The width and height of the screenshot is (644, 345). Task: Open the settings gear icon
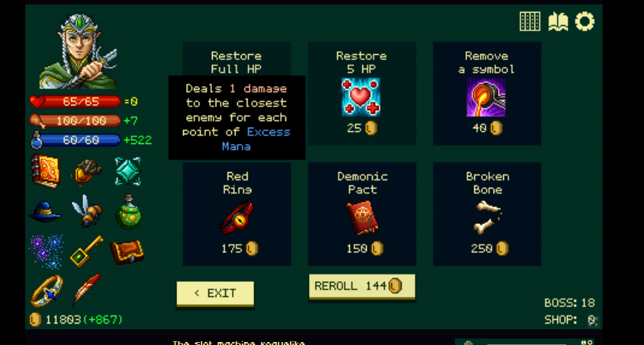[585, 22]
